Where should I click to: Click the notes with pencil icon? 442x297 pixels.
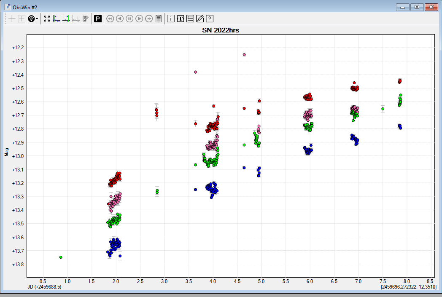point(86,19)
